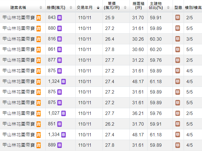Click the 車 parking badge next to 1,334

(x=63, y=135)
